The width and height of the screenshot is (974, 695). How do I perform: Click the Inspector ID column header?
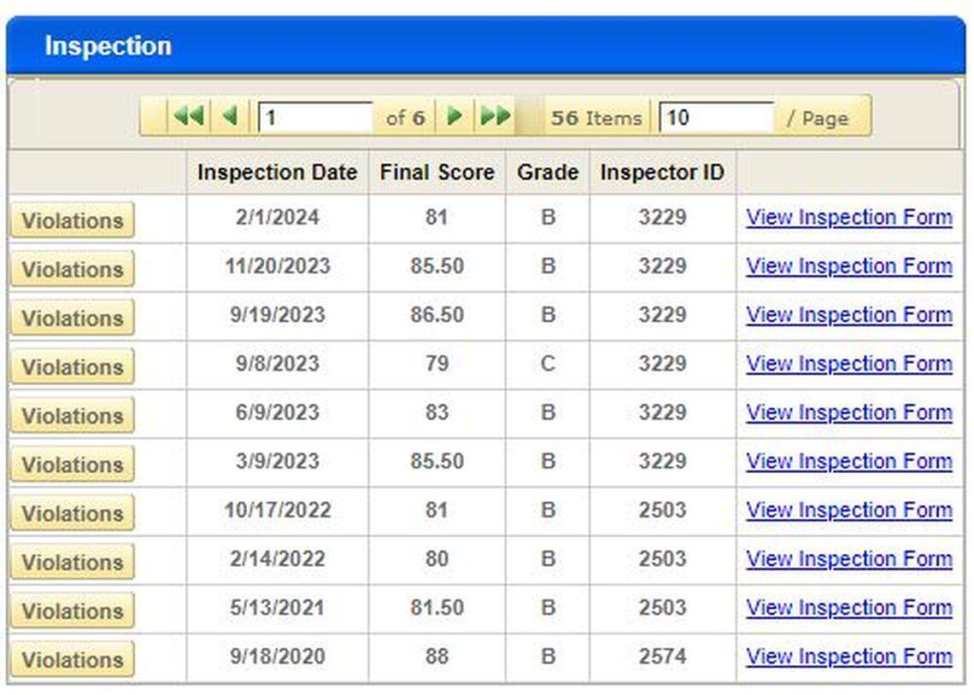tap(662, 172)
